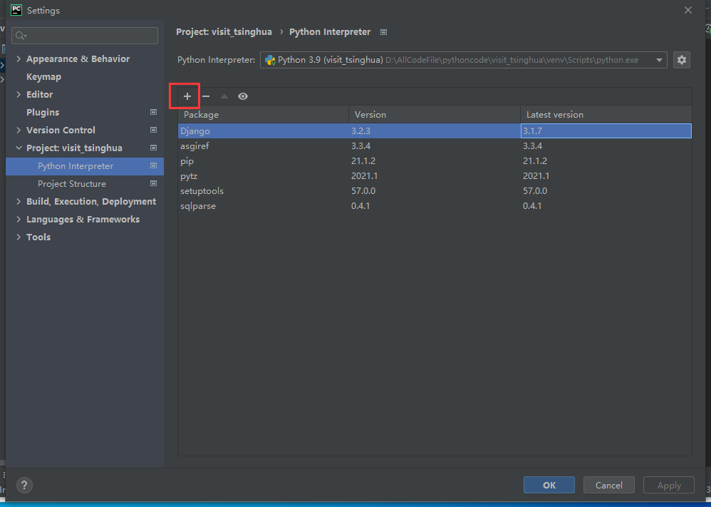Expand Build, Execution, Deployment section
The width and height of the screenshot is (711, 507).
pos(19,202)
